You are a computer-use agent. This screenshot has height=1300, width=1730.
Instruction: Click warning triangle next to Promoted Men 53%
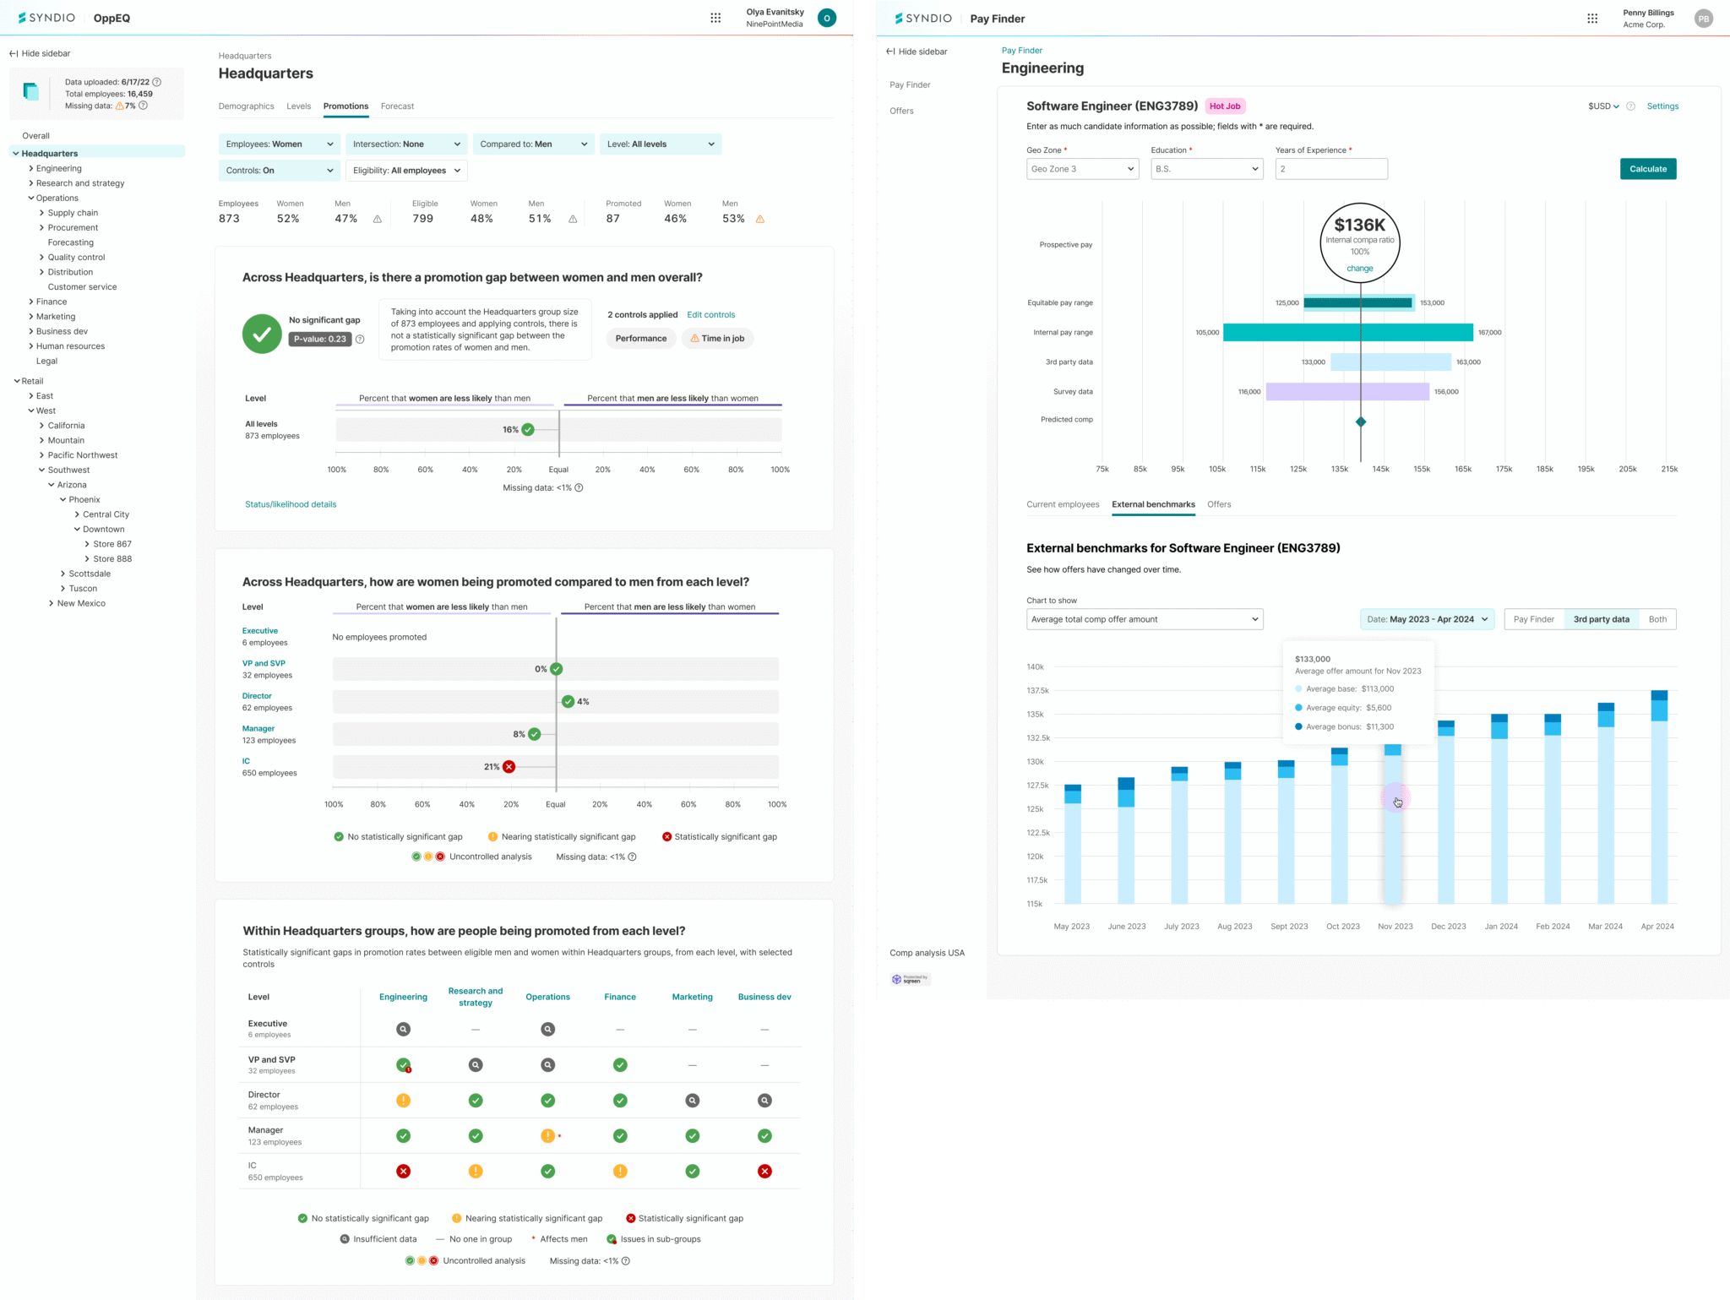[x=760, y=220]
